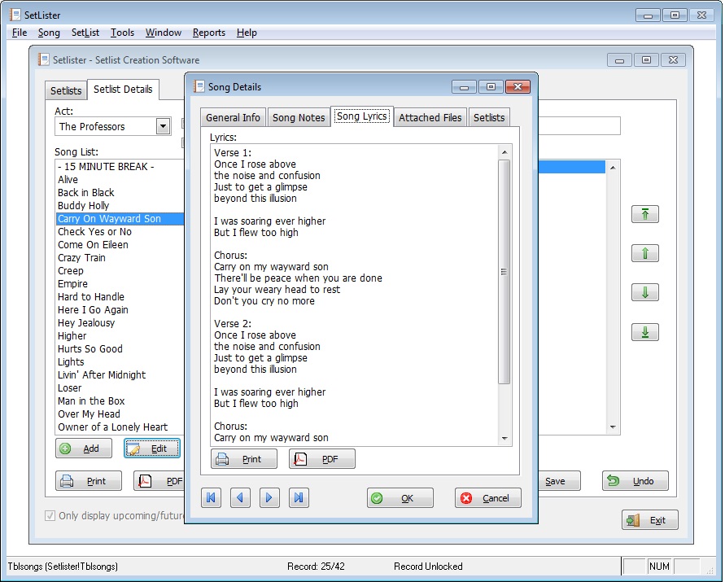This screenshot has height=582, width=725.
Task: Export lyrics with the PDF button
Action: 321,459
